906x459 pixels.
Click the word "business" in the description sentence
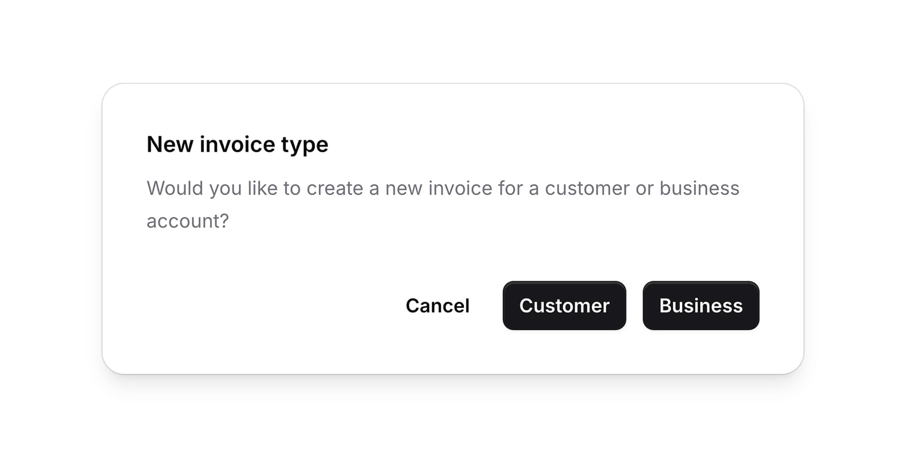pyautogui.click(x=699, y=188)
